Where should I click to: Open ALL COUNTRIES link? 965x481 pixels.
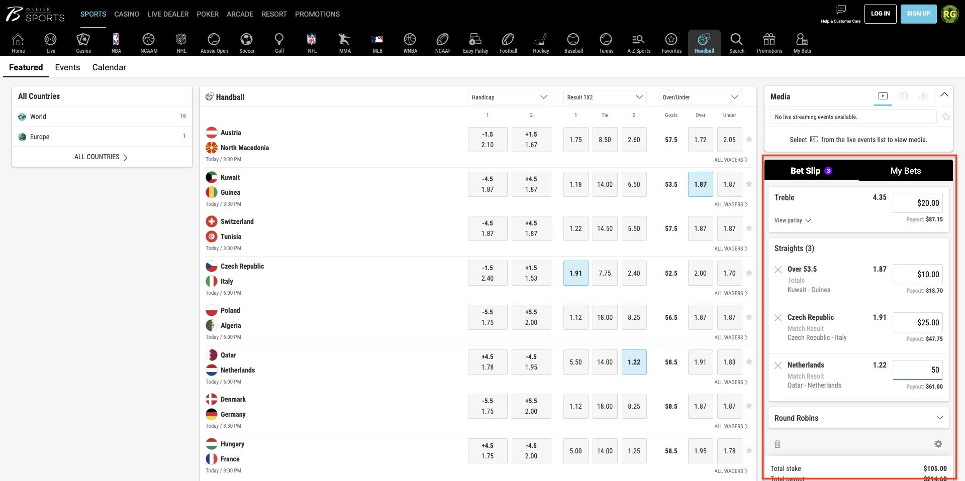101,157
